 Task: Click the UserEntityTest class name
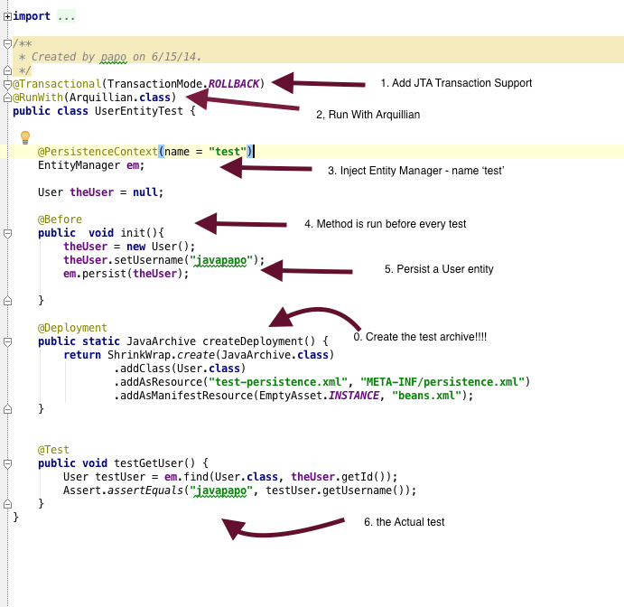139,111
